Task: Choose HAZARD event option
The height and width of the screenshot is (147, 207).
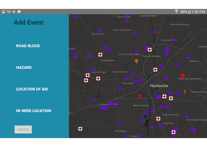Action: [24, 68]
